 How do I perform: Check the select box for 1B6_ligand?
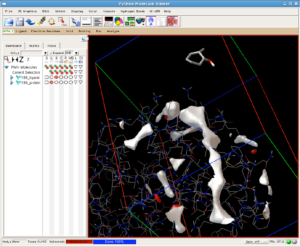click(x=46, y=77)
